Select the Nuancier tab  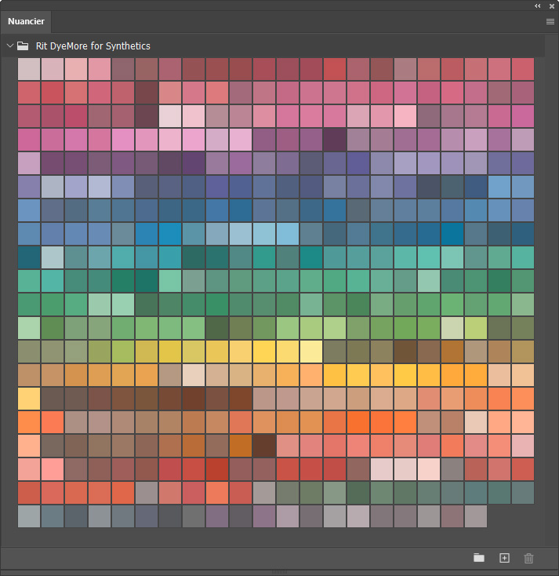pos(27,21)
